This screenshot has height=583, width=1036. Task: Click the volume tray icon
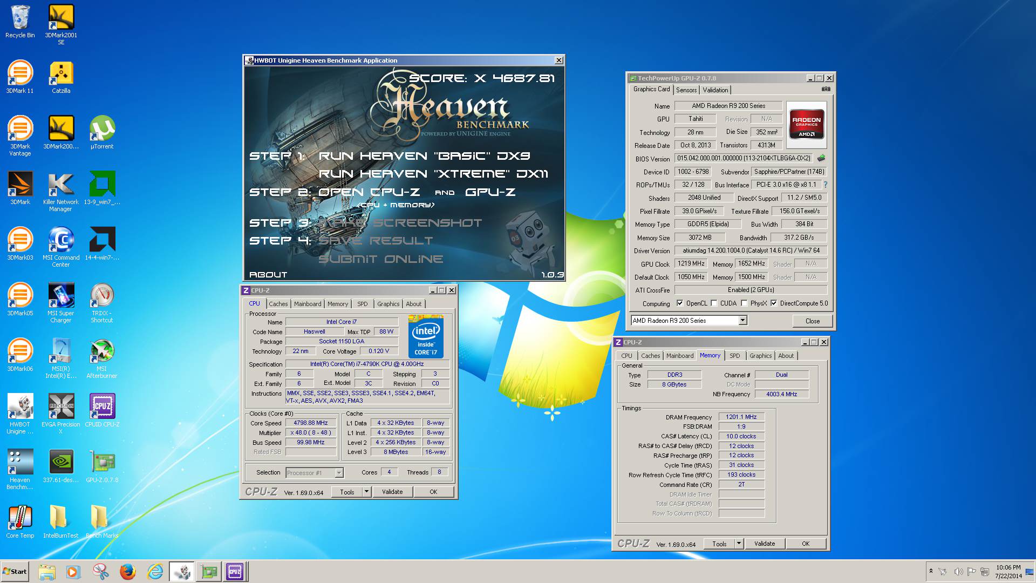click(958, 572)
